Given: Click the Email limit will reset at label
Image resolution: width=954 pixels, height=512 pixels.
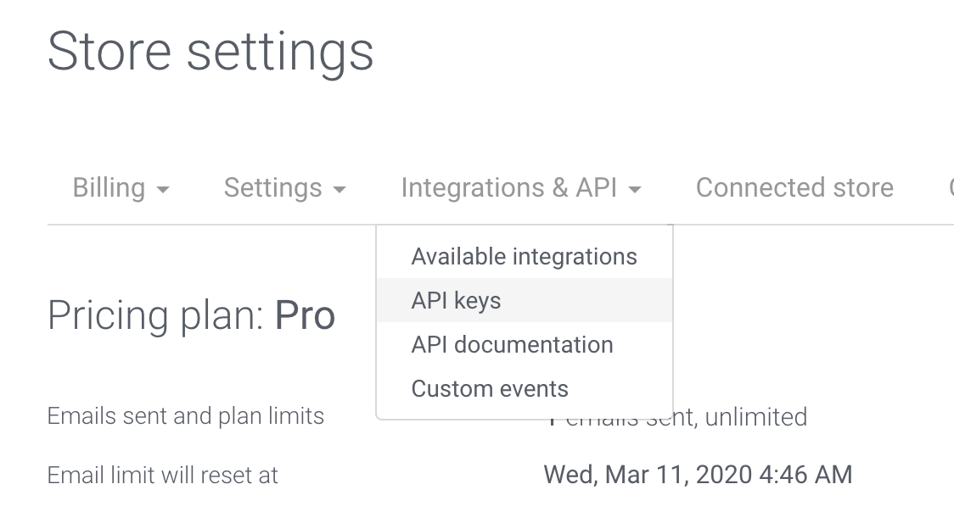Looking at the screenshot, I should [x=163, y=475].
